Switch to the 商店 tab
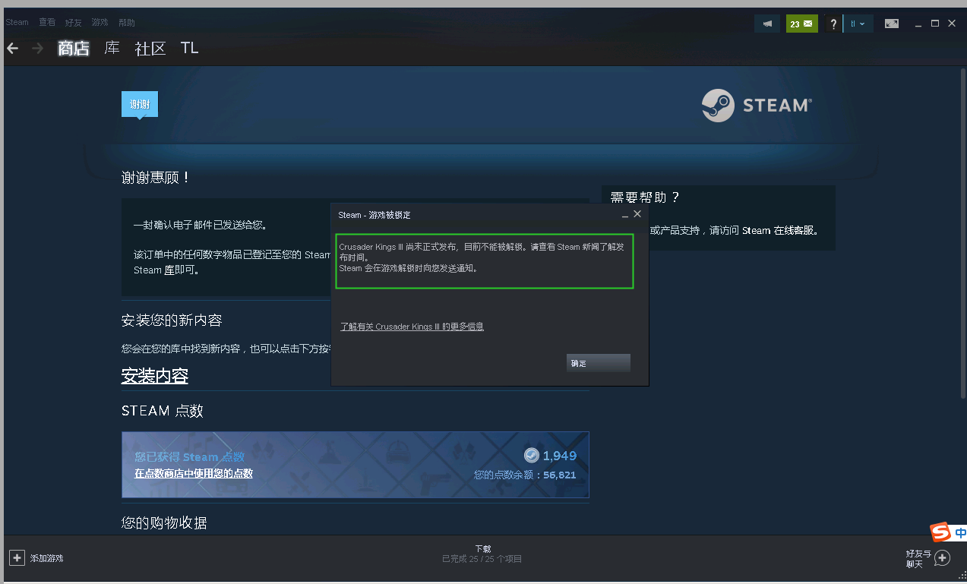Image resolution: width=967 pixels, height=584 pixels. 74,49
